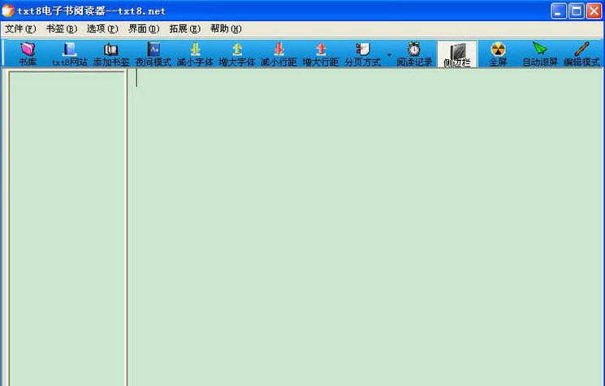Open the 书签(B) menu
Screen dimensions: 605x386
62,29
